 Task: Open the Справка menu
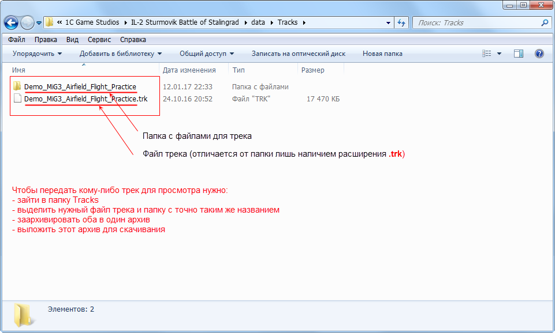133,40
